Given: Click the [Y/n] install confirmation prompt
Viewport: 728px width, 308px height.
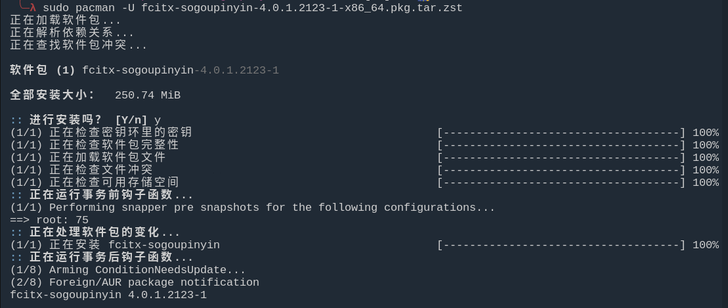Looking at the screenshot, I should (131, 120).
